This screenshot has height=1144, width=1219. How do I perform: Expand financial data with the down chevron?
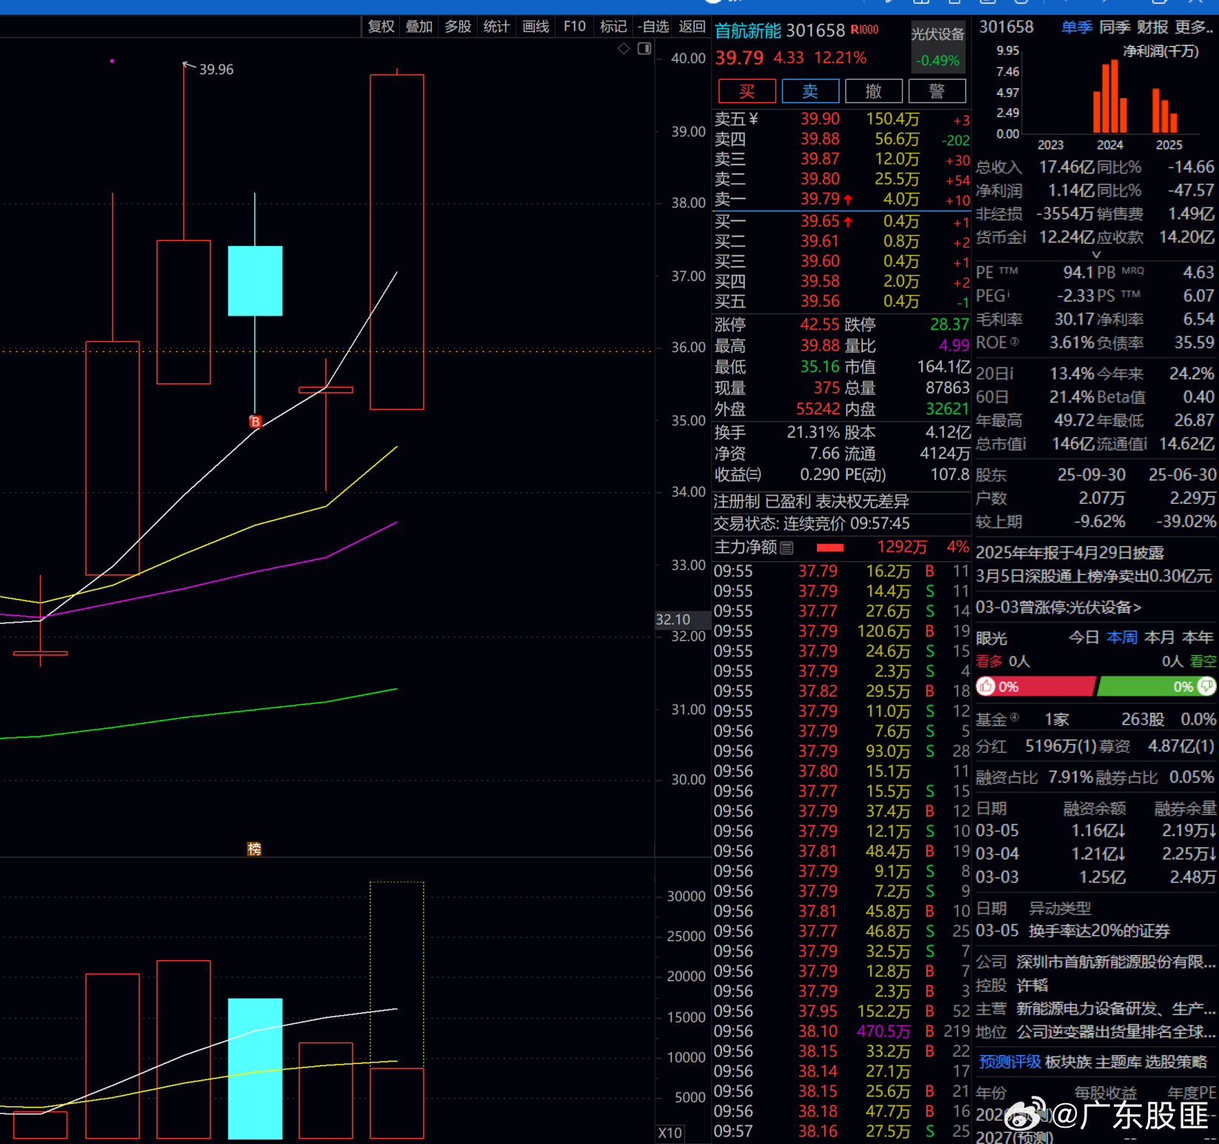click(x=1096, y=255)
